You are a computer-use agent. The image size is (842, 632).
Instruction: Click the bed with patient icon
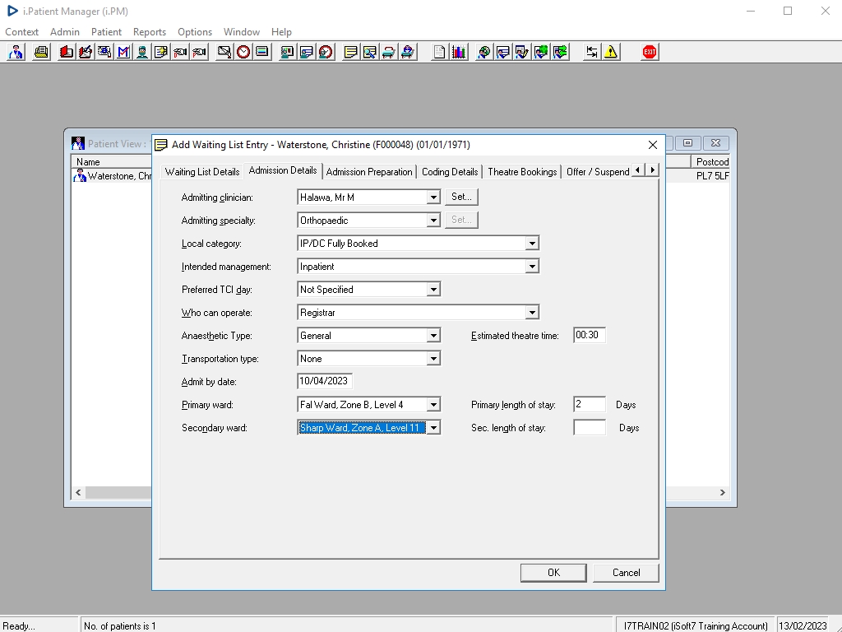(408, 52)
